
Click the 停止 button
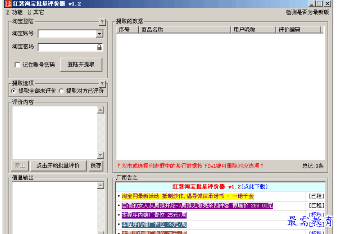[20, 166]
